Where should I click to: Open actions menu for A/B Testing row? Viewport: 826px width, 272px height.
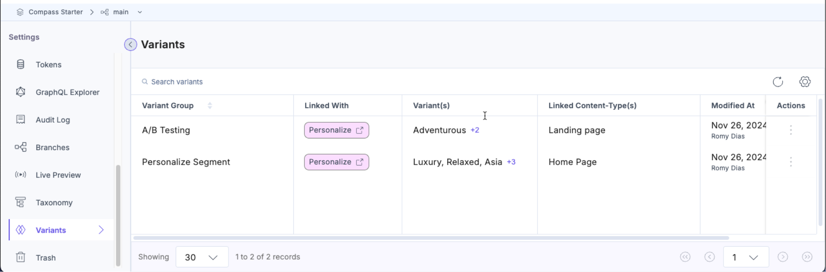click(x=791, y=130)
